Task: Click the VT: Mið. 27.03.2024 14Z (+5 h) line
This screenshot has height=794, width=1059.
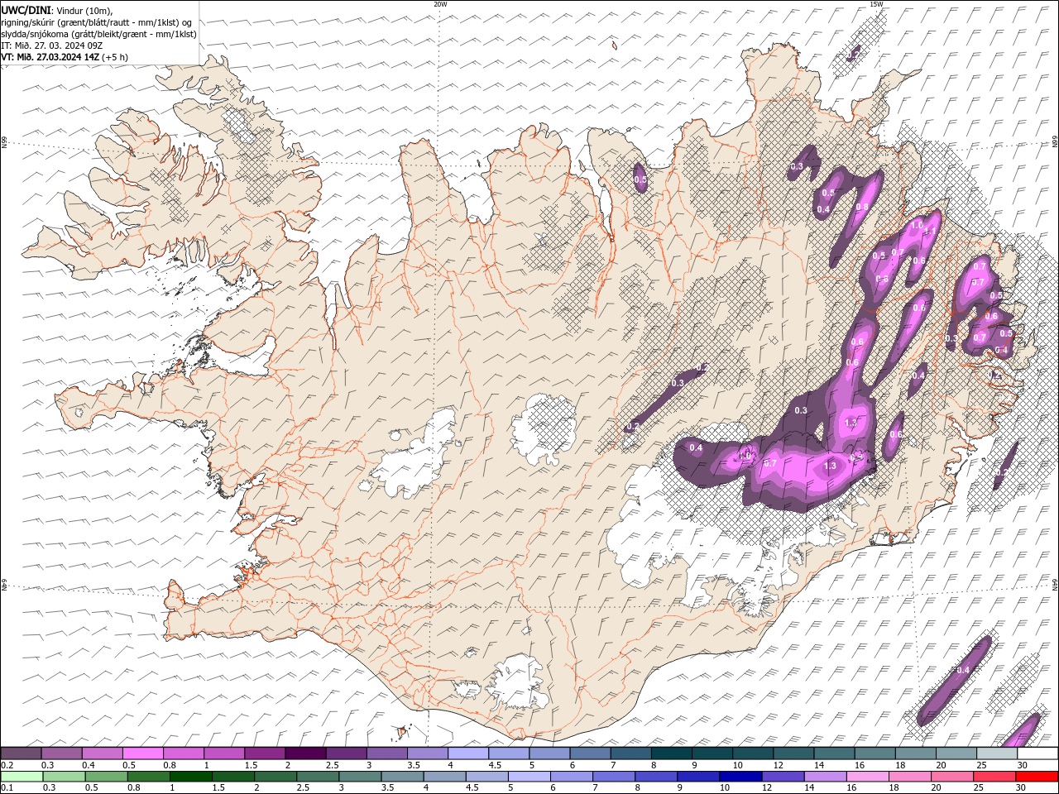Action: pos(65,57)
